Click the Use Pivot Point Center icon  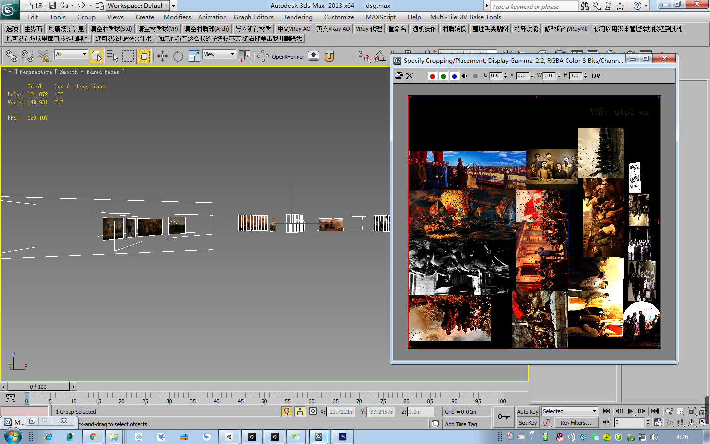(245, 56)
